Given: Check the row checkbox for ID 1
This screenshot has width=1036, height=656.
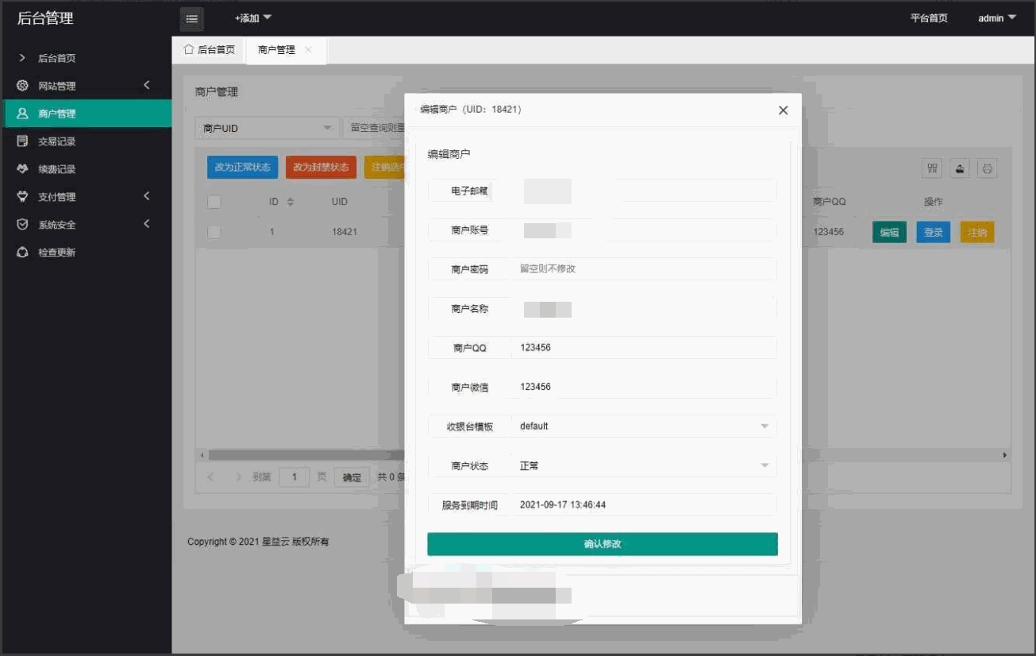Looking at the screenshot, I should click(214, 232).
